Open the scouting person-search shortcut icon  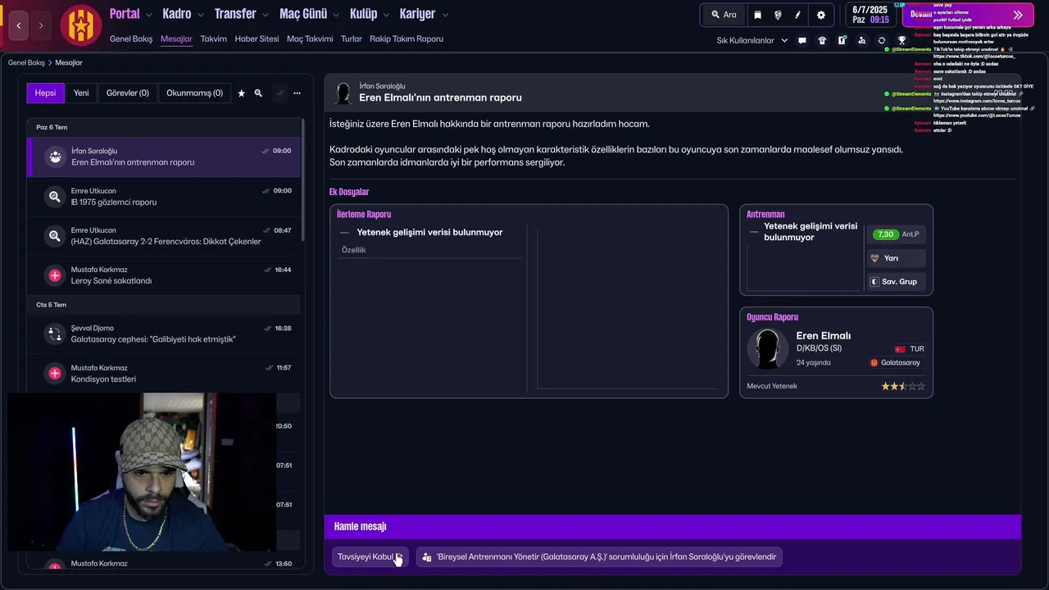tap(861, 40)
